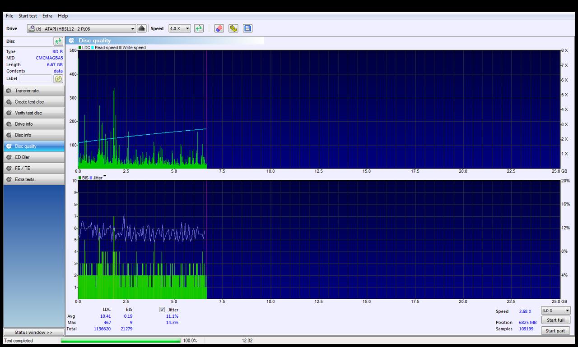Expand the Status window
This screenshot has height=347, width=578.
pos(34,332)
